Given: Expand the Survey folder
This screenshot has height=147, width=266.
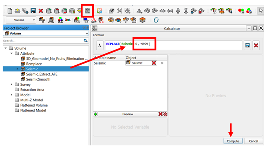Looking at the screenshot, I should [x=11, y=85].
